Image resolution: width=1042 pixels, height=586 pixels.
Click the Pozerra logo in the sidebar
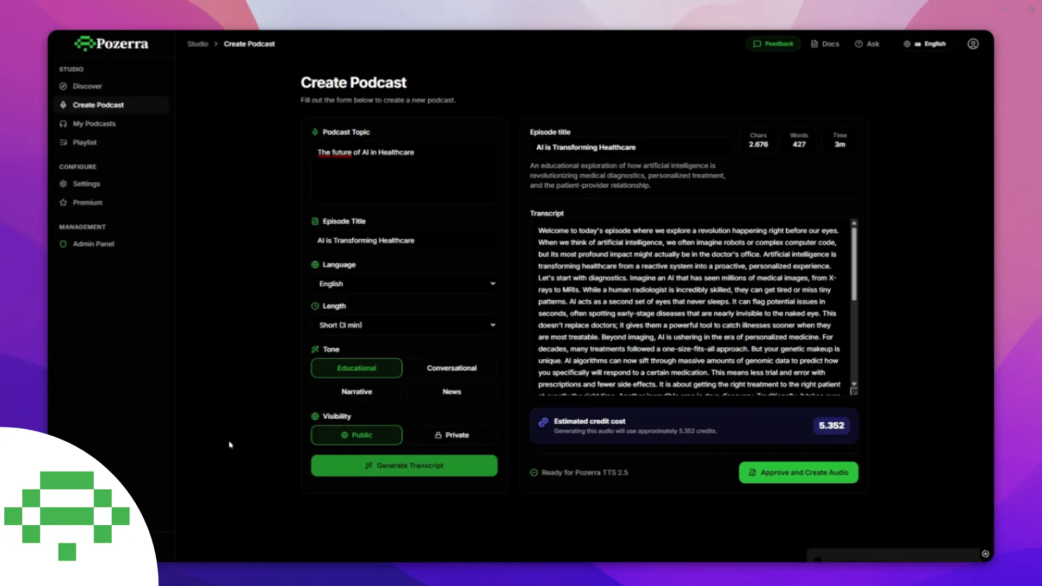[x=111, y=43]
